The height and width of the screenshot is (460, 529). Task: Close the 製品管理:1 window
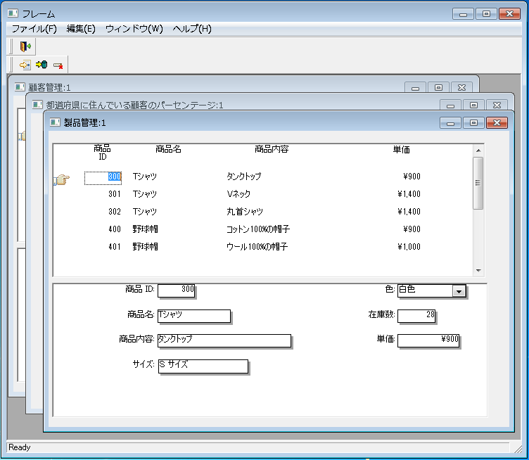[497, 123]
